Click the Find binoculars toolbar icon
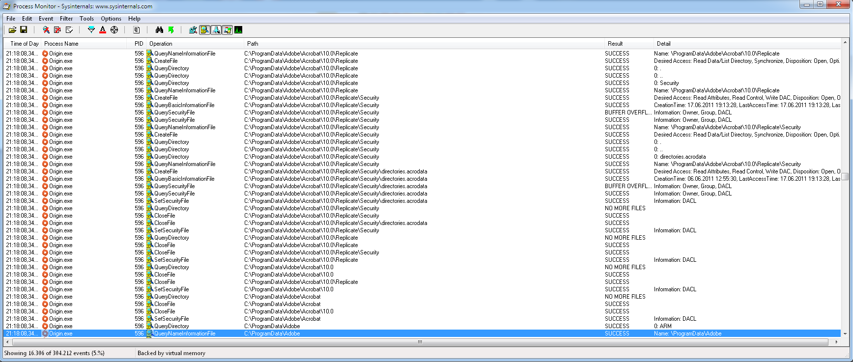This screenshot has height=362, width=853. [x=159, y=30]
